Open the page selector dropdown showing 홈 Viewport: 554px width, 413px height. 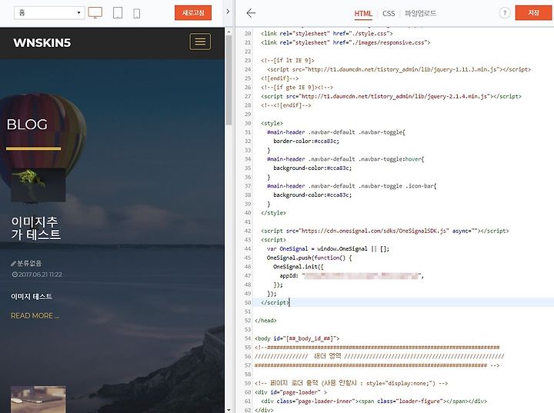(x=49, y=13)
